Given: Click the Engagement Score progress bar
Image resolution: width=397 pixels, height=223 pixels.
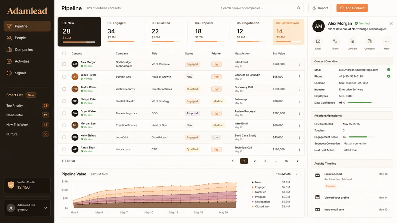Looking at the screenshot, I should coord(362,137).
